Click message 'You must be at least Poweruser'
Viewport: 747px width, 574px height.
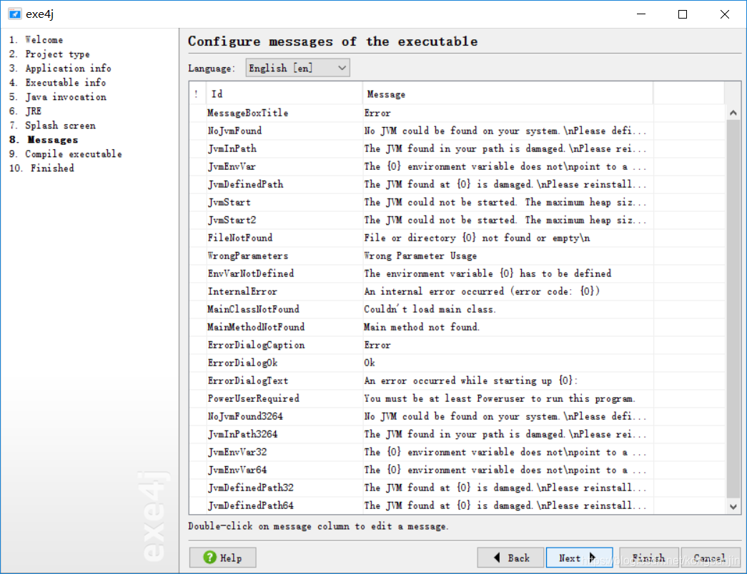tap(499, 399)
